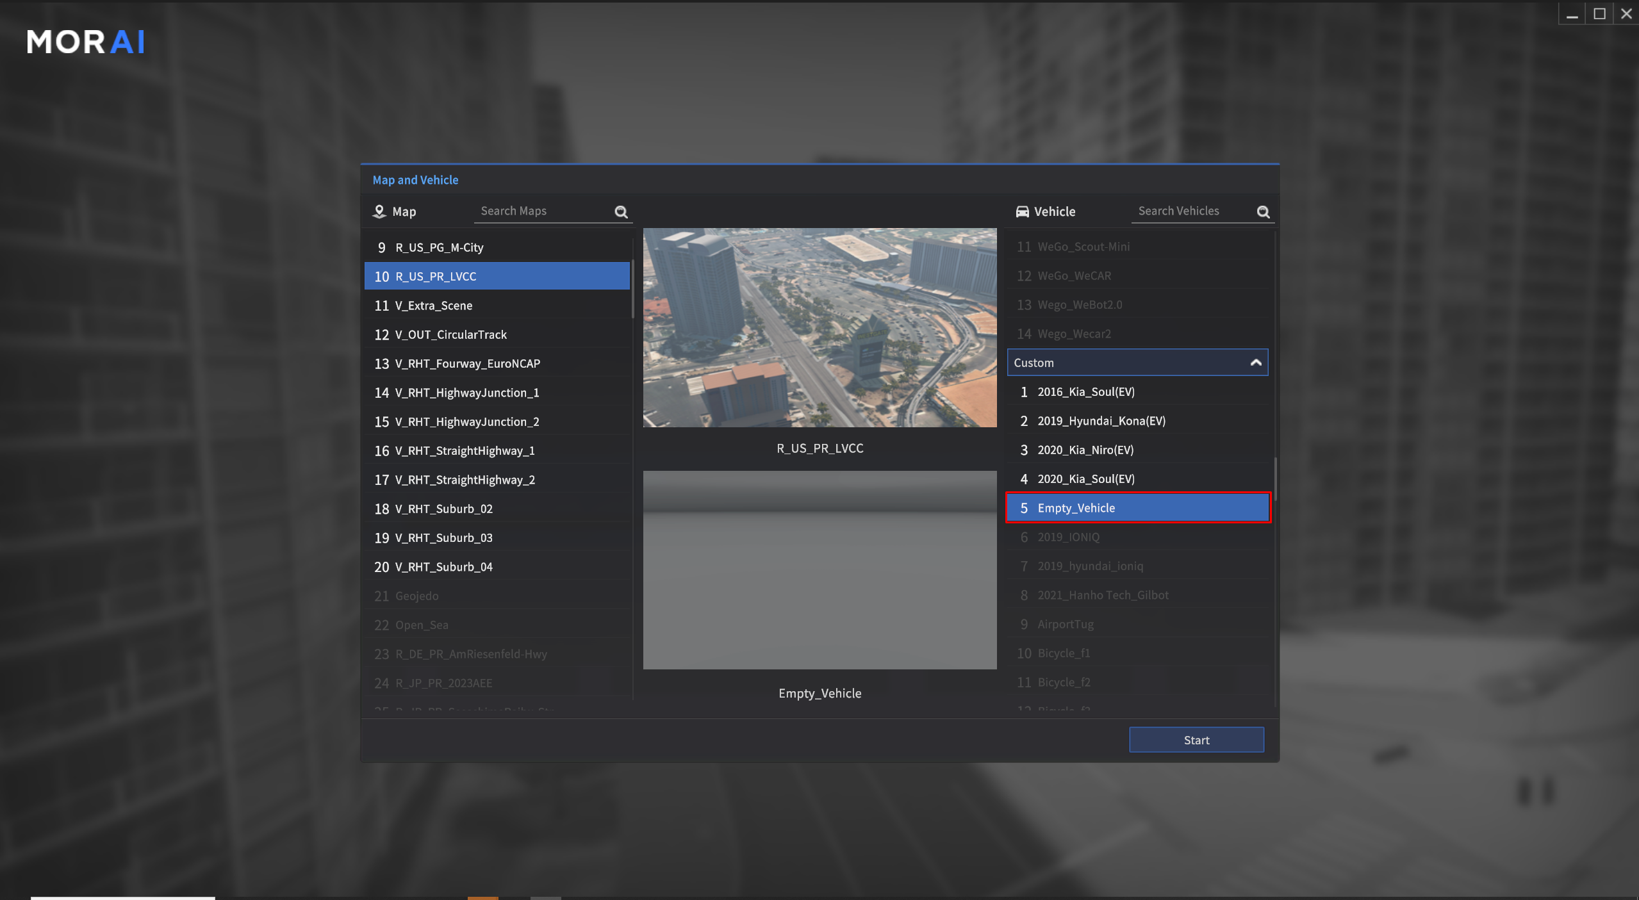Click the Empty_Vehicle preview image

(819, 569)
